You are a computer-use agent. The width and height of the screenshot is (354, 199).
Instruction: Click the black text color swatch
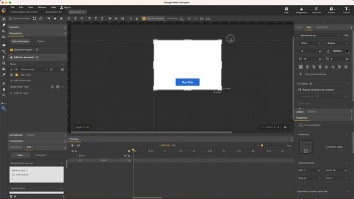click(347, 51)
